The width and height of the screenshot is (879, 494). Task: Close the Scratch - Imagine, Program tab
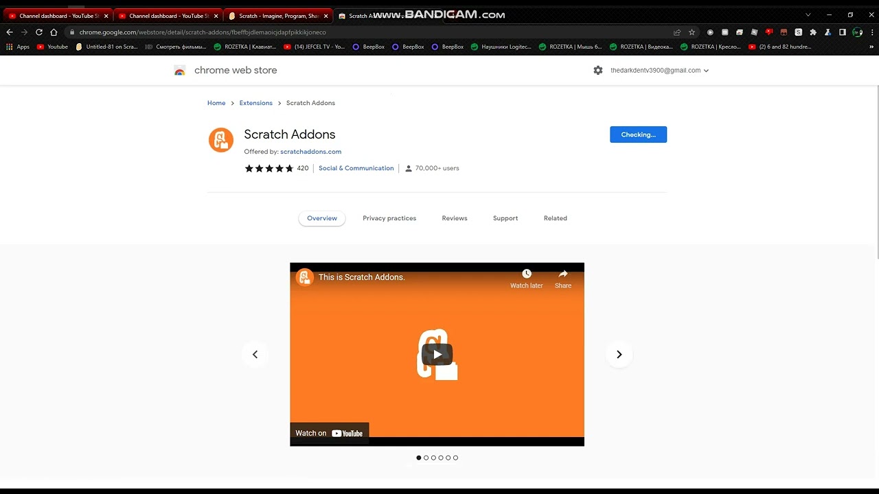click(x=326, y=16)
